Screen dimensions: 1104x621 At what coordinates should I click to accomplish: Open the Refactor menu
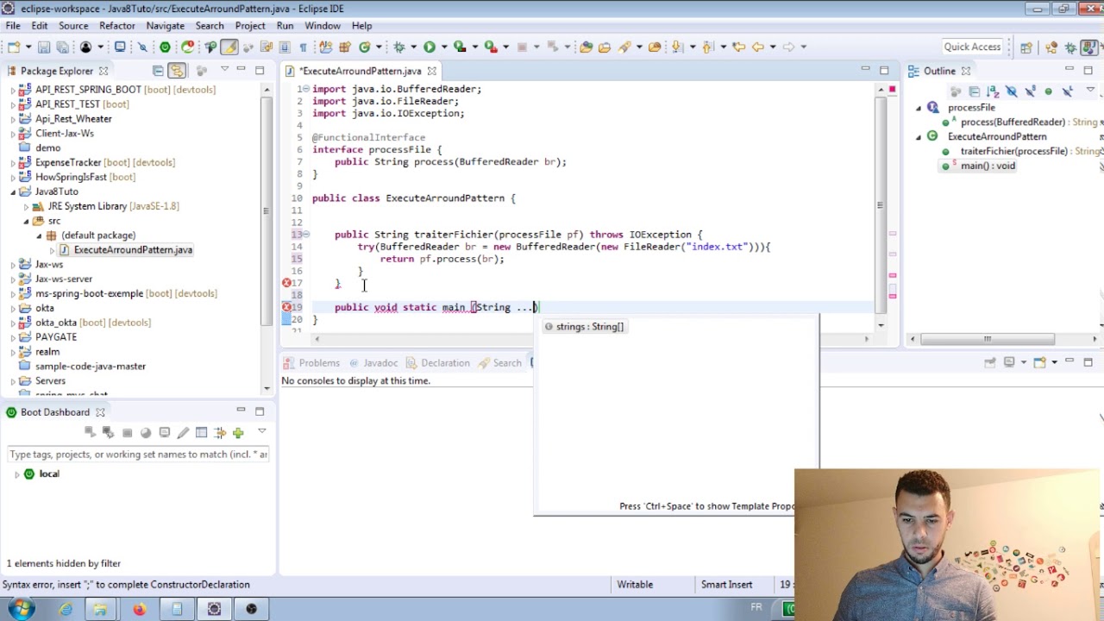tap(117, 26)
